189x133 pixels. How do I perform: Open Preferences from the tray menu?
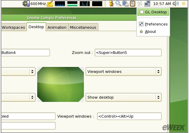[153, 24]
